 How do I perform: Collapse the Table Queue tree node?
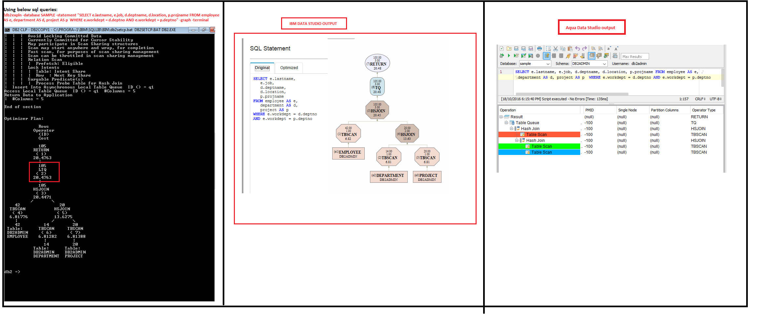(506, 123)
